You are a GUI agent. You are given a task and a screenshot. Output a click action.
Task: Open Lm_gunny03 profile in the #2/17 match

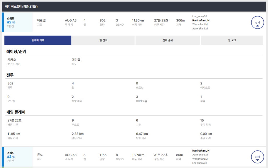click(200, 163)
